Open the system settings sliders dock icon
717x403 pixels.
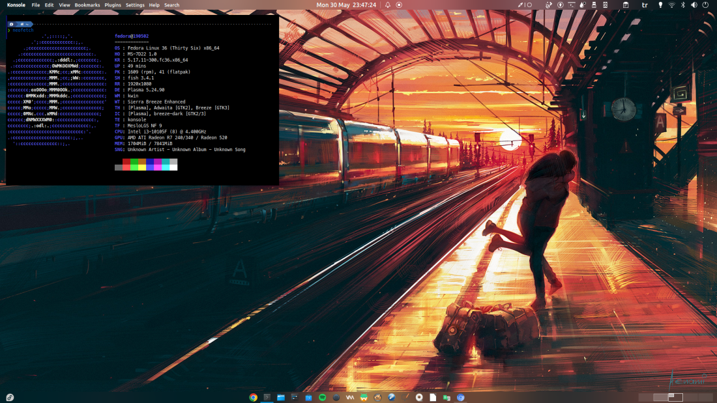coord(295,398)
